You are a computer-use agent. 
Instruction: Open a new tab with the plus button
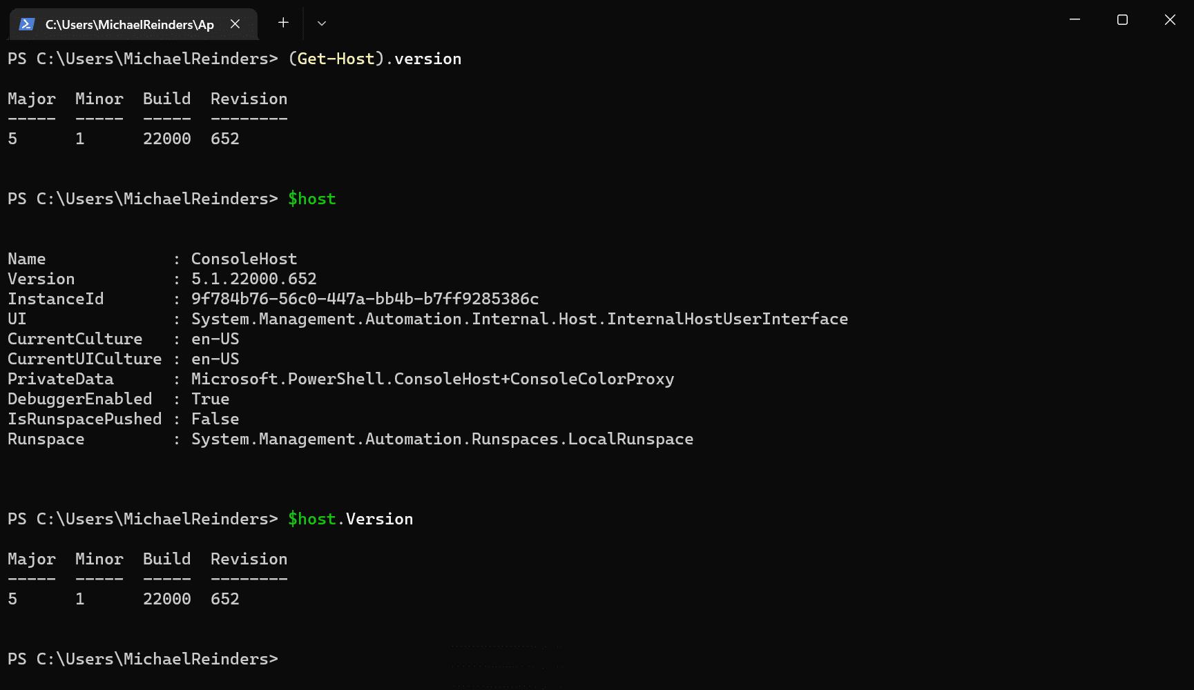point(282,23)
